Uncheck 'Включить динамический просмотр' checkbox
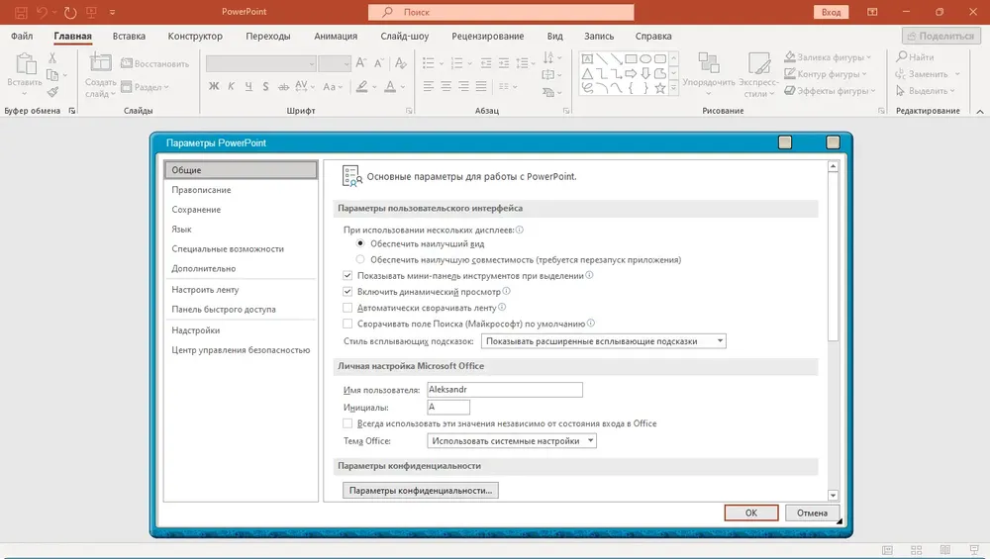 coord(347,292)
